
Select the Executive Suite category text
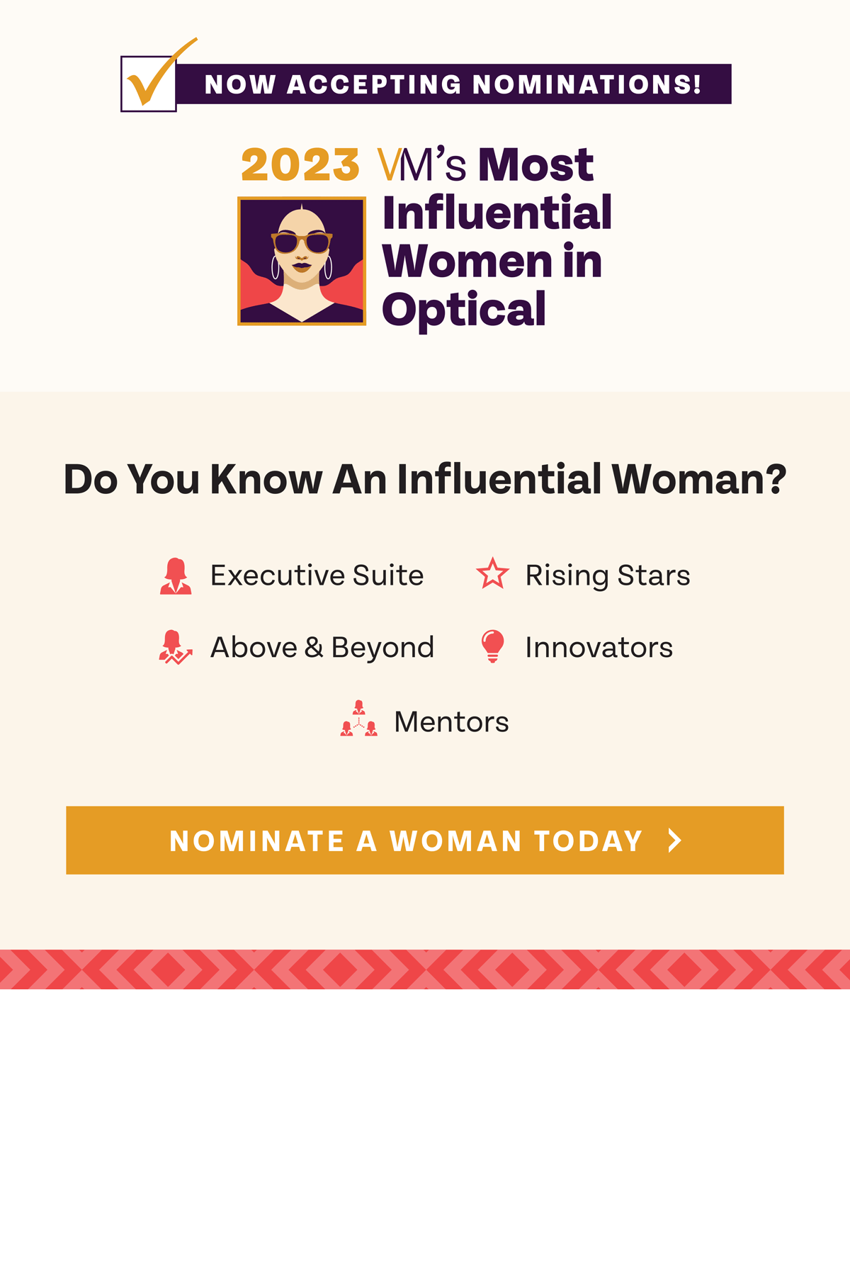coord(317,575)
